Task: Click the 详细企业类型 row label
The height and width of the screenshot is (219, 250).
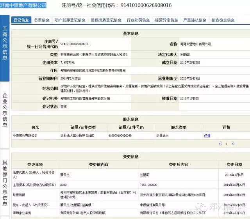Action: 22,213
